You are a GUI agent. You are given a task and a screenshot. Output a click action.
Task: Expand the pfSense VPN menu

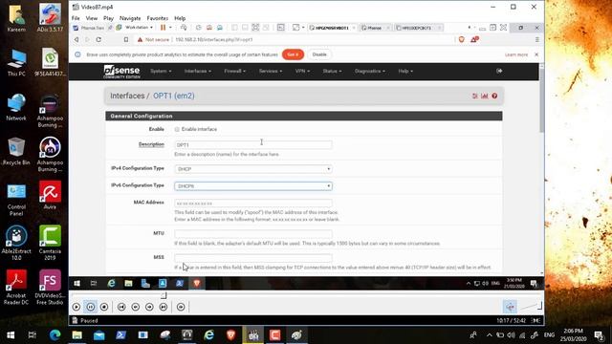coord(302,71)
